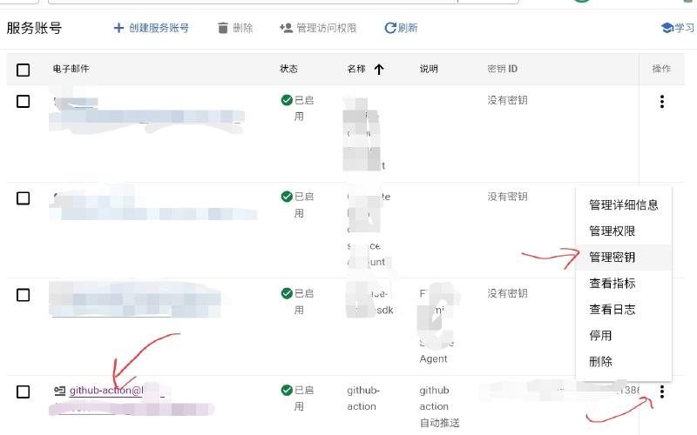Select 管理详细信息 menu entry
This screenshot has height=435, width=697.
pyautogui.click(x=623, y=205)
